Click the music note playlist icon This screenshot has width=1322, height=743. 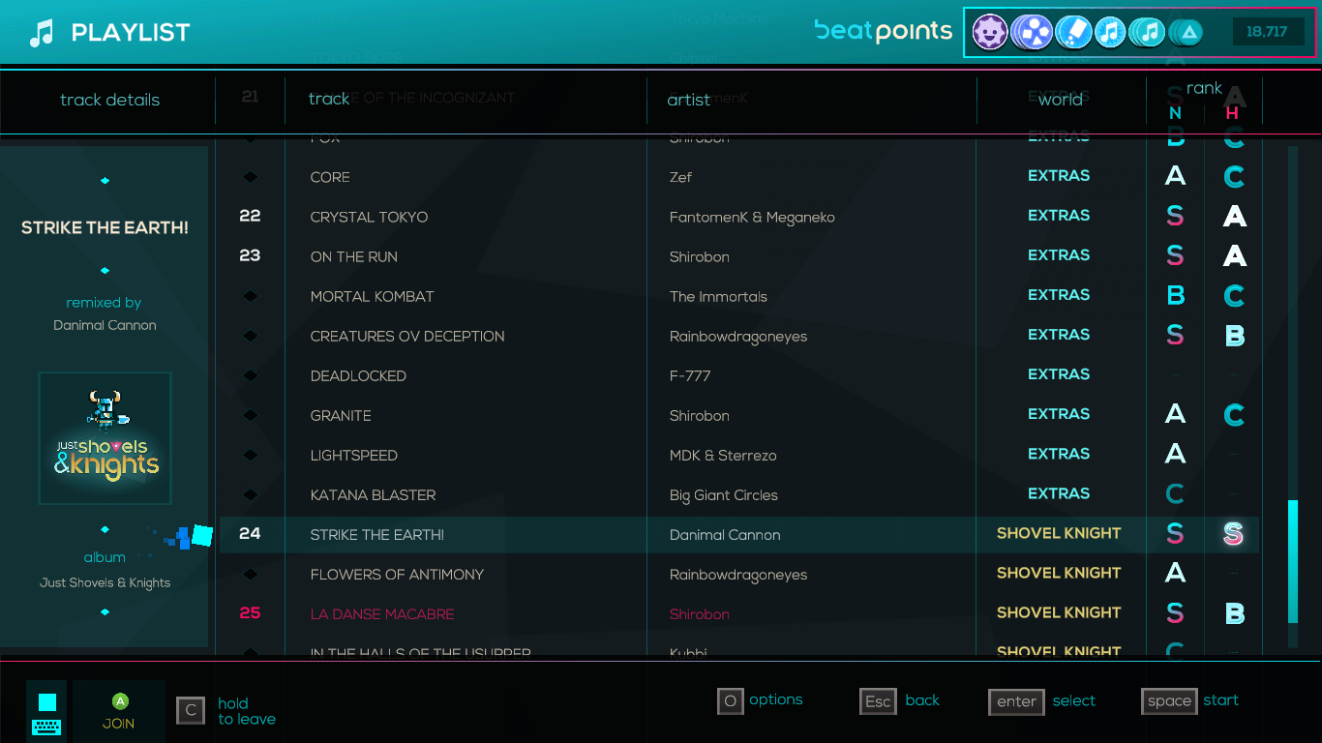point(42,33)
